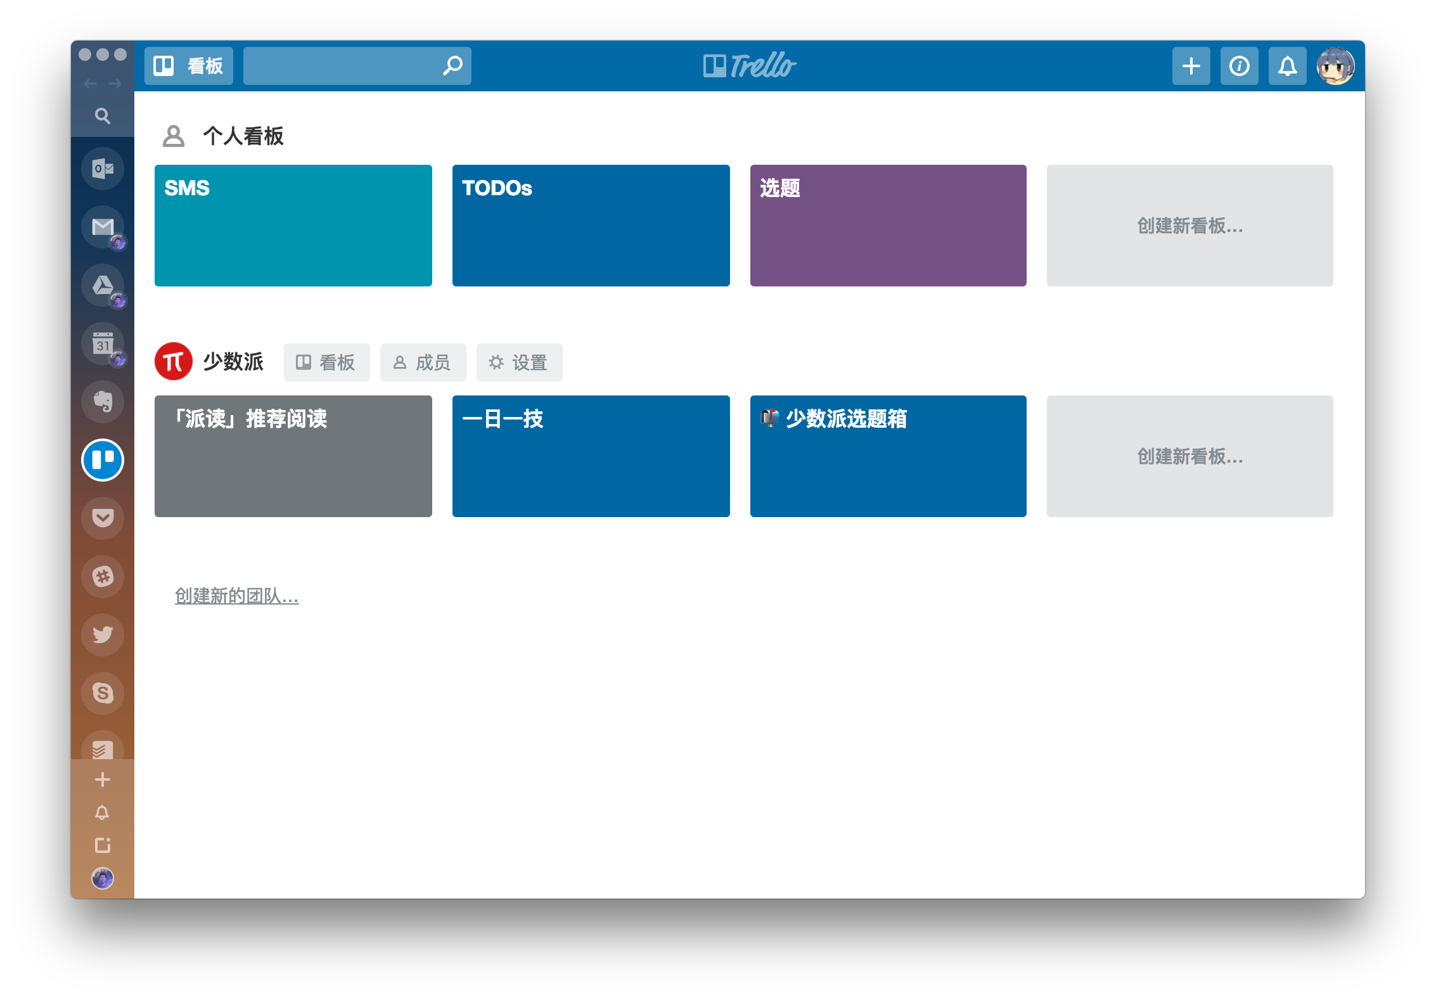Click the 创建新的团队 link
1436x1000 pixels.
click(237, 596)
